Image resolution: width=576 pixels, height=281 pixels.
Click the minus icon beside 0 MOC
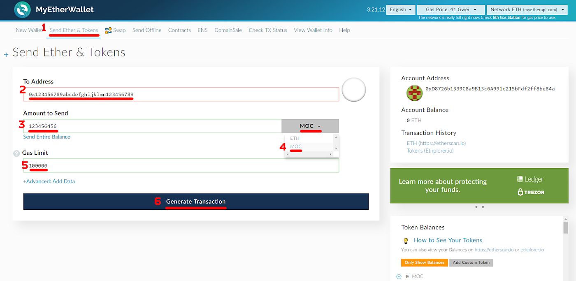(399, 276)
